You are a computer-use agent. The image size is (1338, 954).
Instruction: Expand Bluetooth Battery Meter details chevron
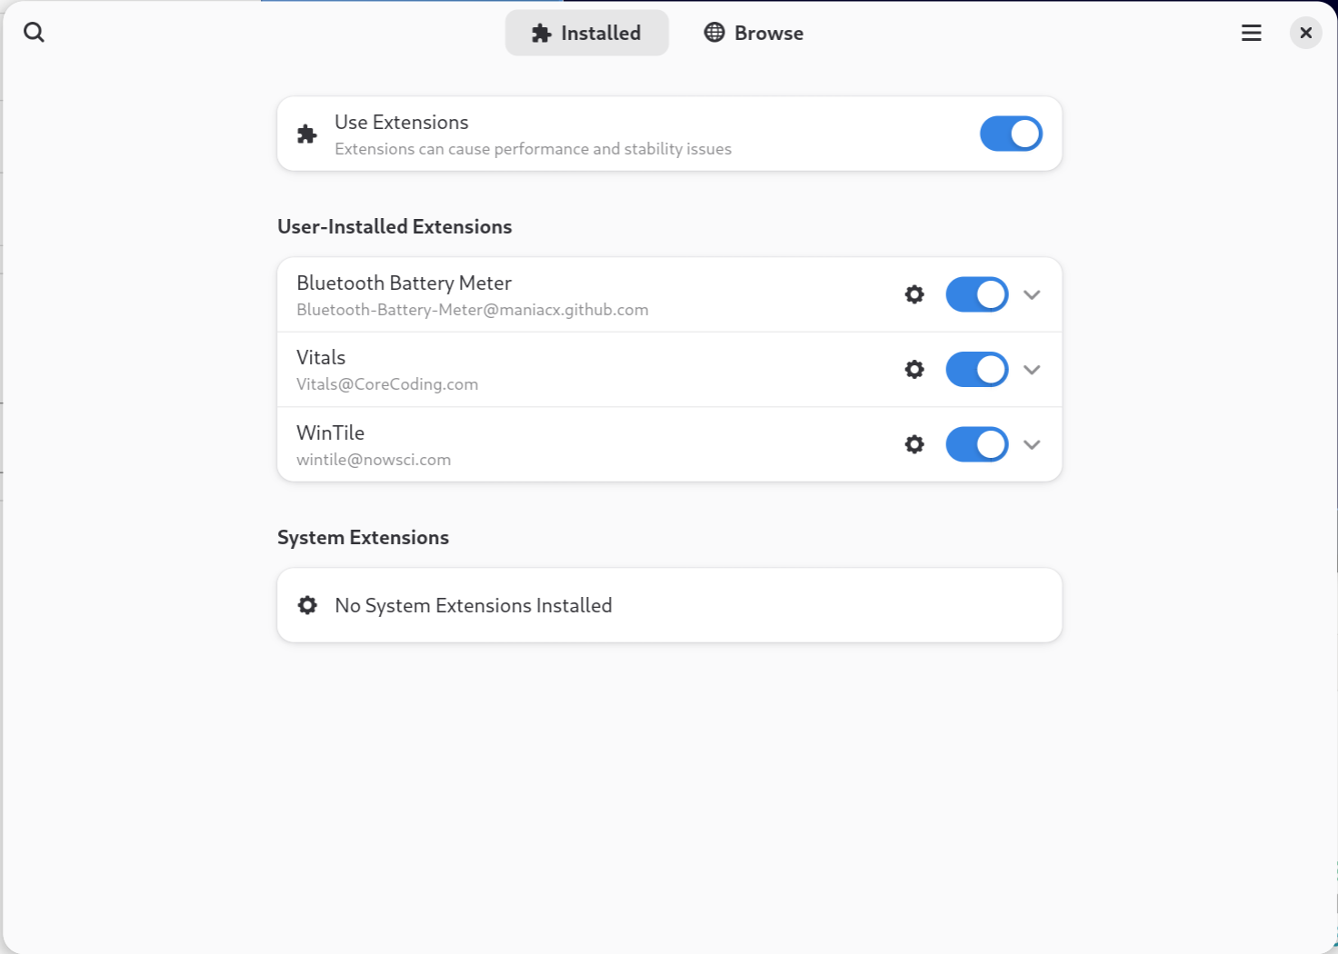(x=1032, y=294)
